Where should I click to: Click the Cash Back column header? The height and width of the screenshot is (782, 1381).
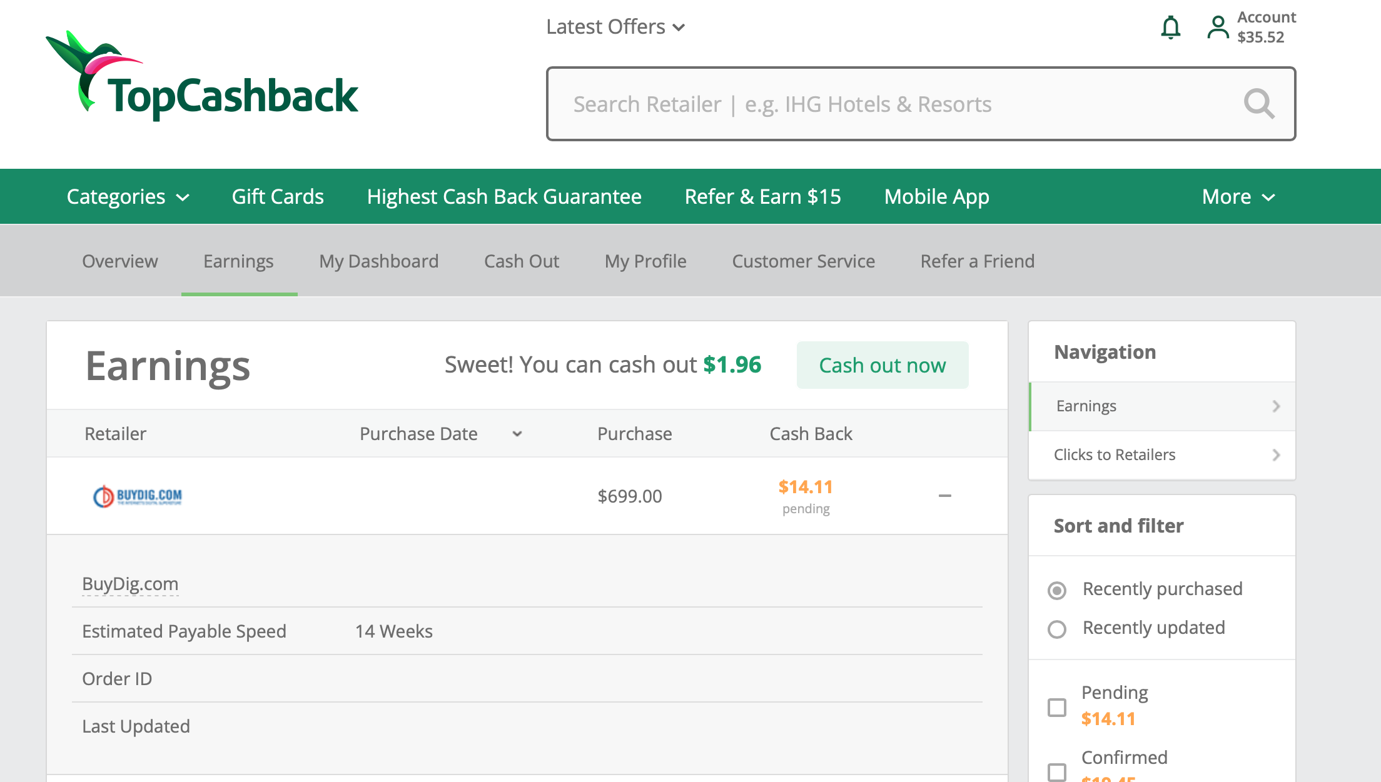[811, 434]
